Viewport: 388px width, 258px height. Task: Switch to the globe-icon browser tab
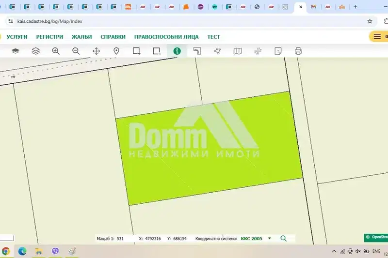[257, 7]
